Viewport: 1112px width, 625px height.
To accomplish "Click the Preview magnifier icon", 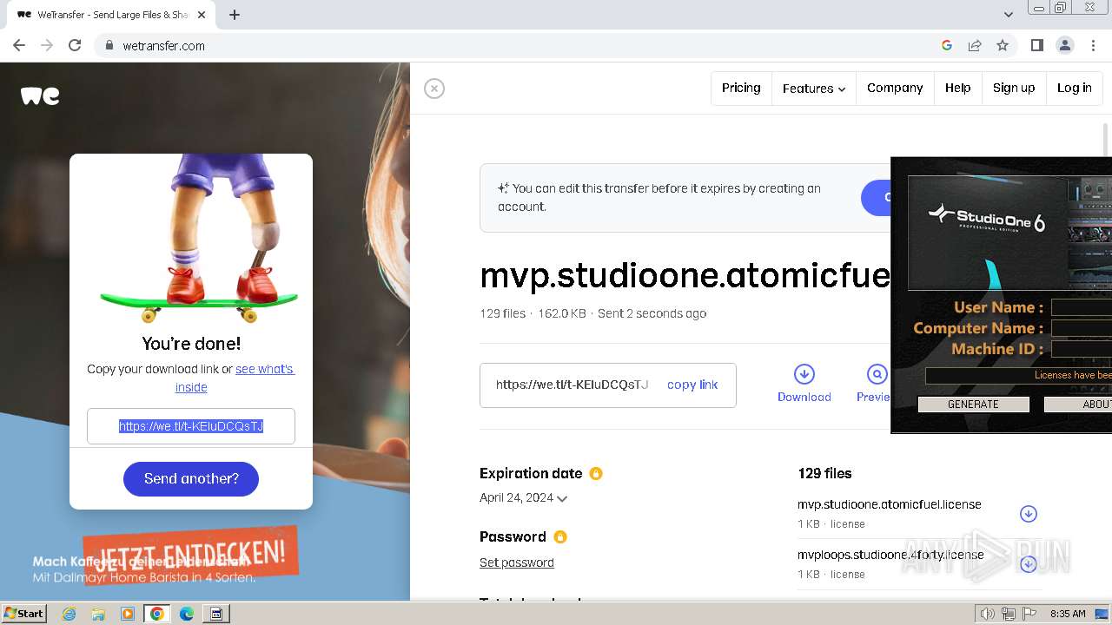I will click(x=877, y=374).
